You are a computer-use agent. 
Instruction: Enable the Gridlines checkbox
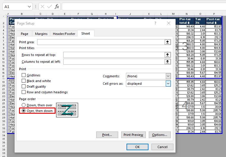23,75
